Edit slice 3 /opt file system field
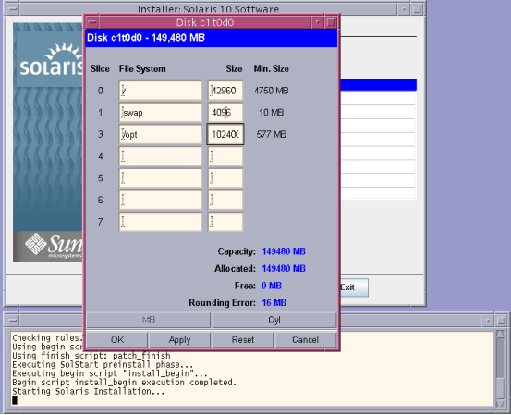This screenshot has height=415, width=511. click(x=161, y=134)
